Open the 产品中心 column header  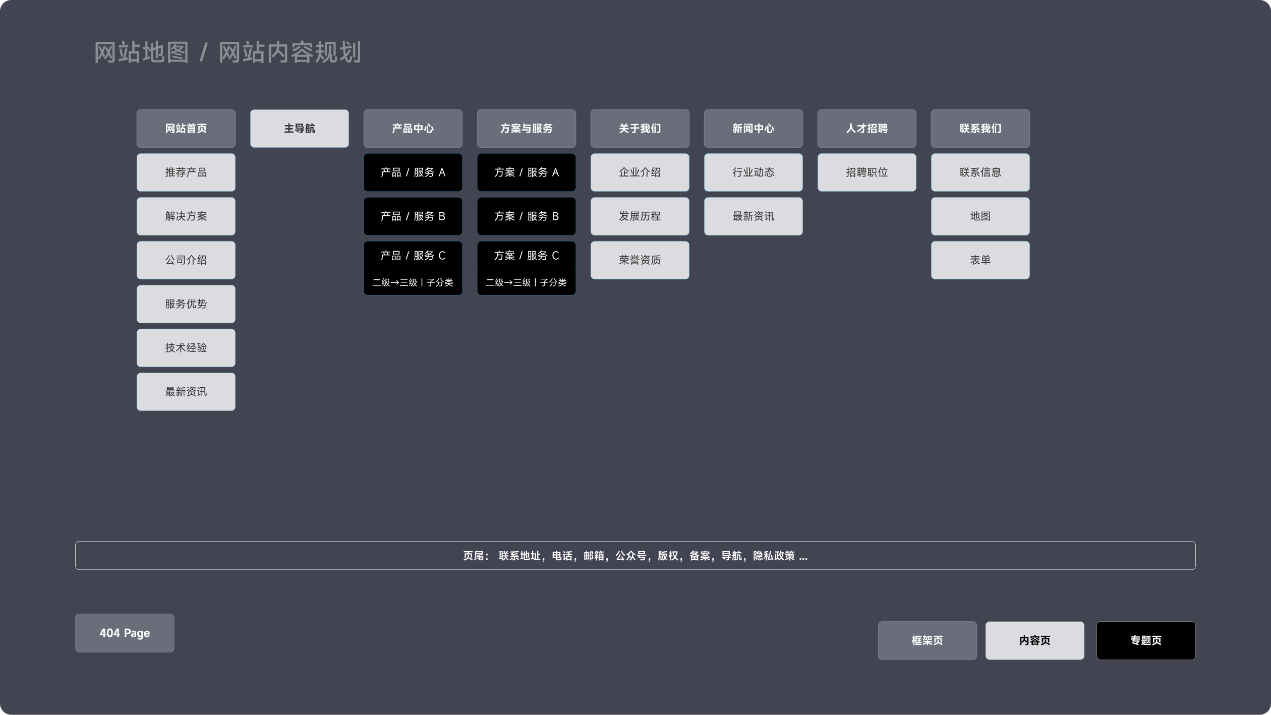click(x=413, y=129)
